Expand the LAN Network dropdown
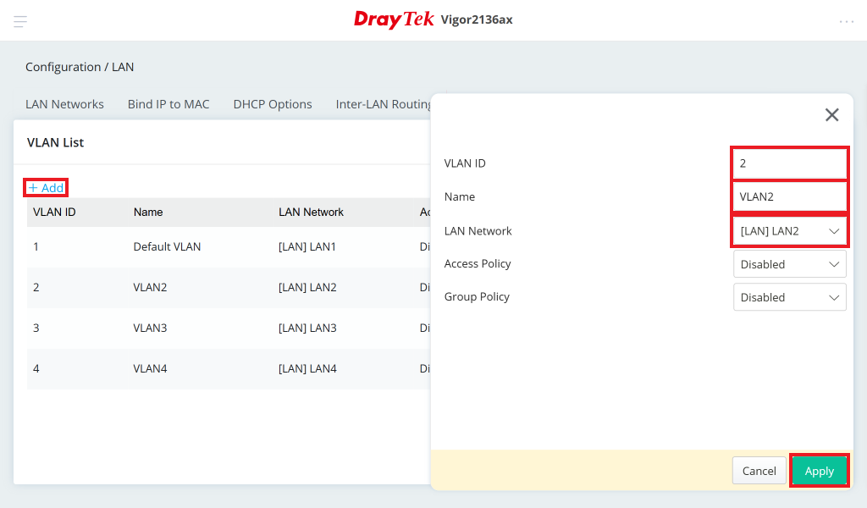The height and width of the screenshot is (508, 867). [789, 231]
